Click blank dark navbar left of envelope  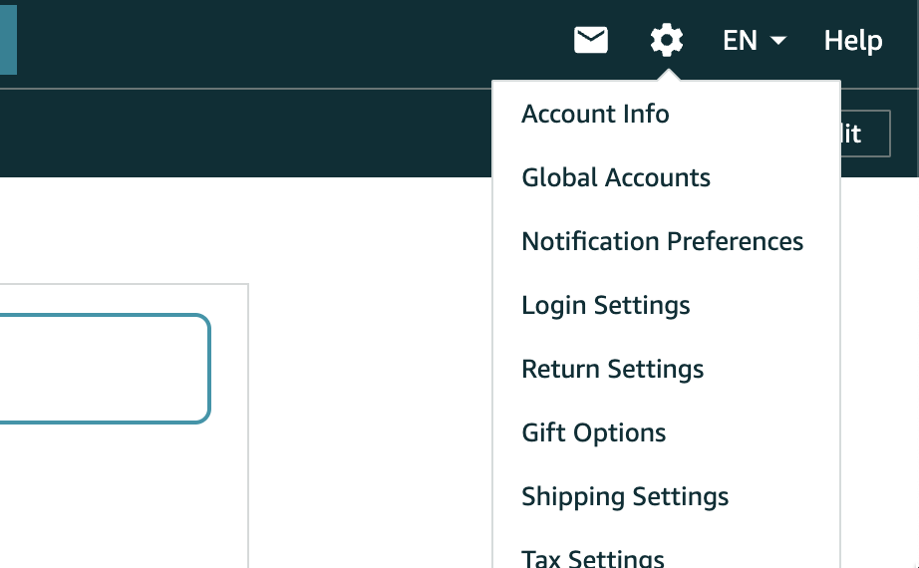299,41
